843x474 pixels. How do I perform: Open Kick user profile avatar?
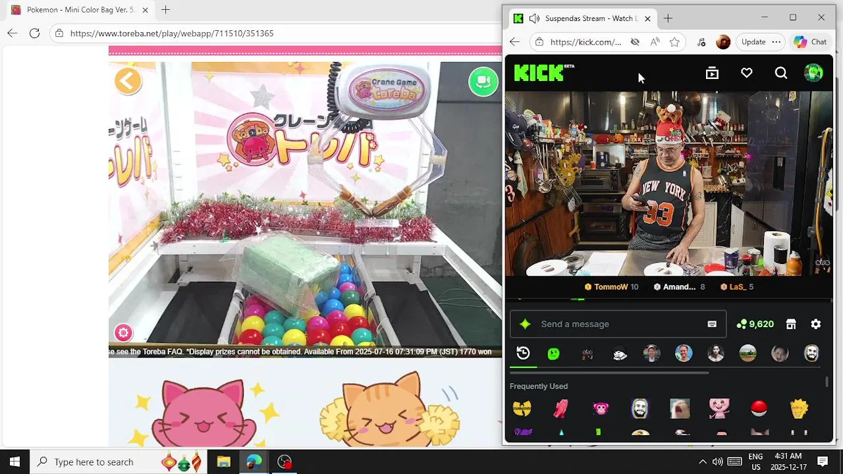pos(813,73)
